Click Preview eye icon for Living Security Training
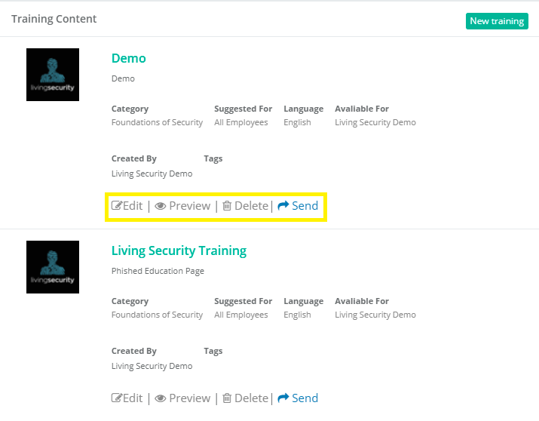The height and width of the screenshot is (421, 539). 160,398
